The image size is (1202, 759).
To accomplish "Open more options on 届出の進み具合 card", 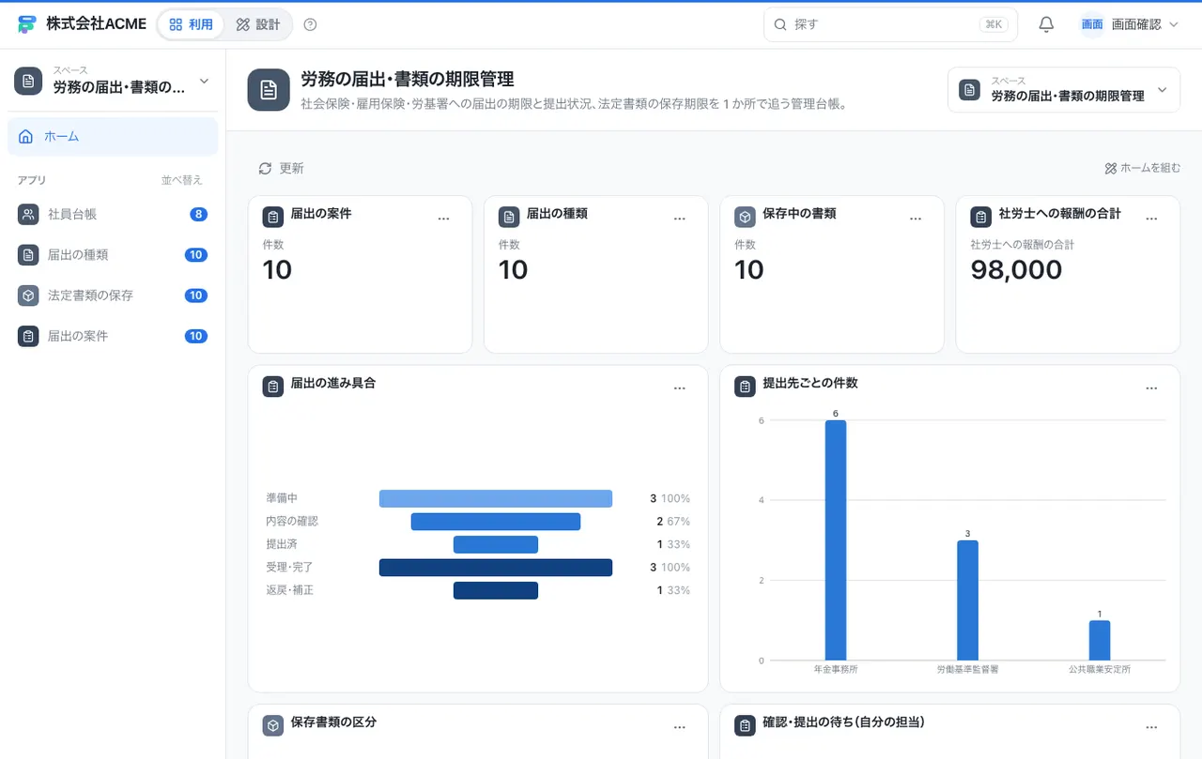I will pos(680,388).
